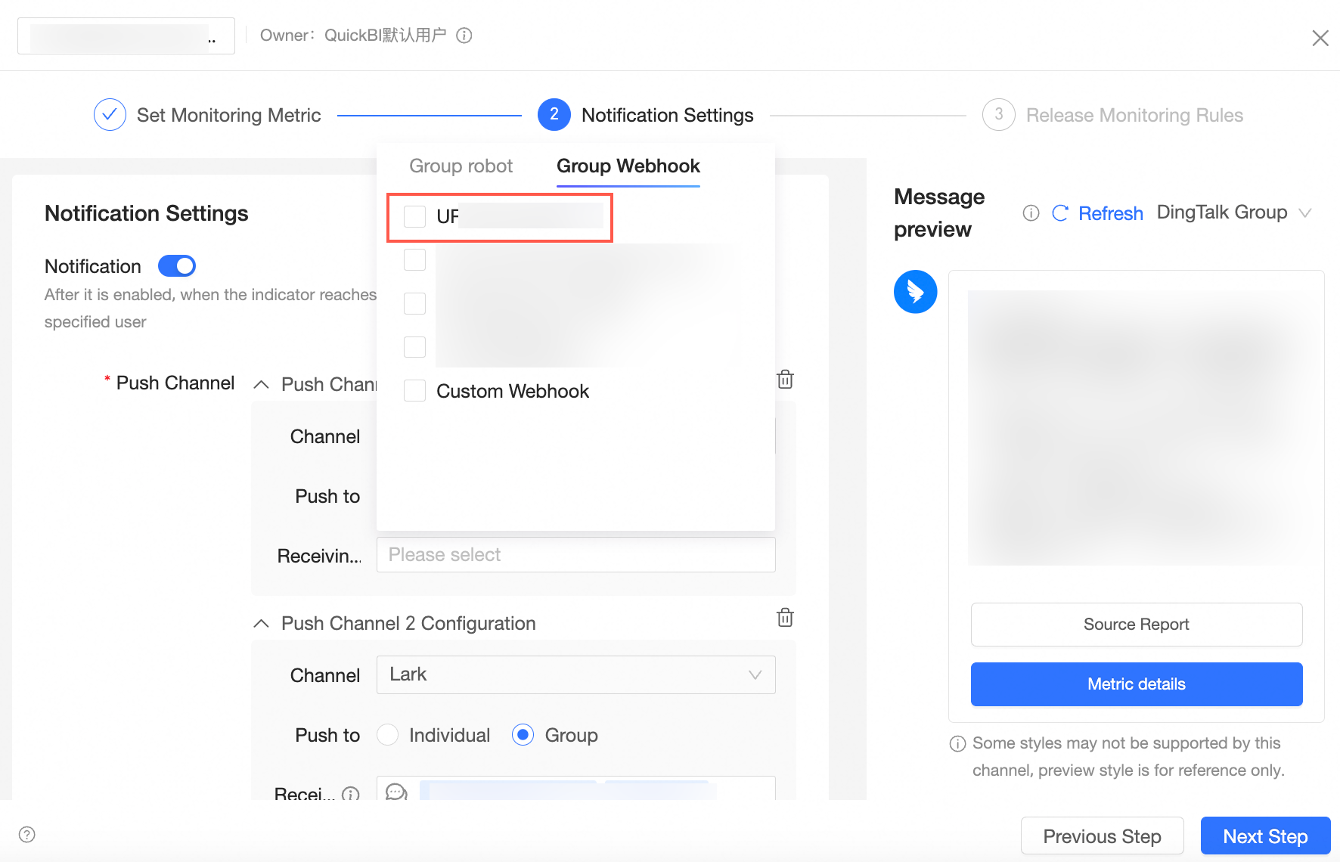Click the rule name field at top left
The width and height of the screenshot is (1340, 862).
click(126, 36)
